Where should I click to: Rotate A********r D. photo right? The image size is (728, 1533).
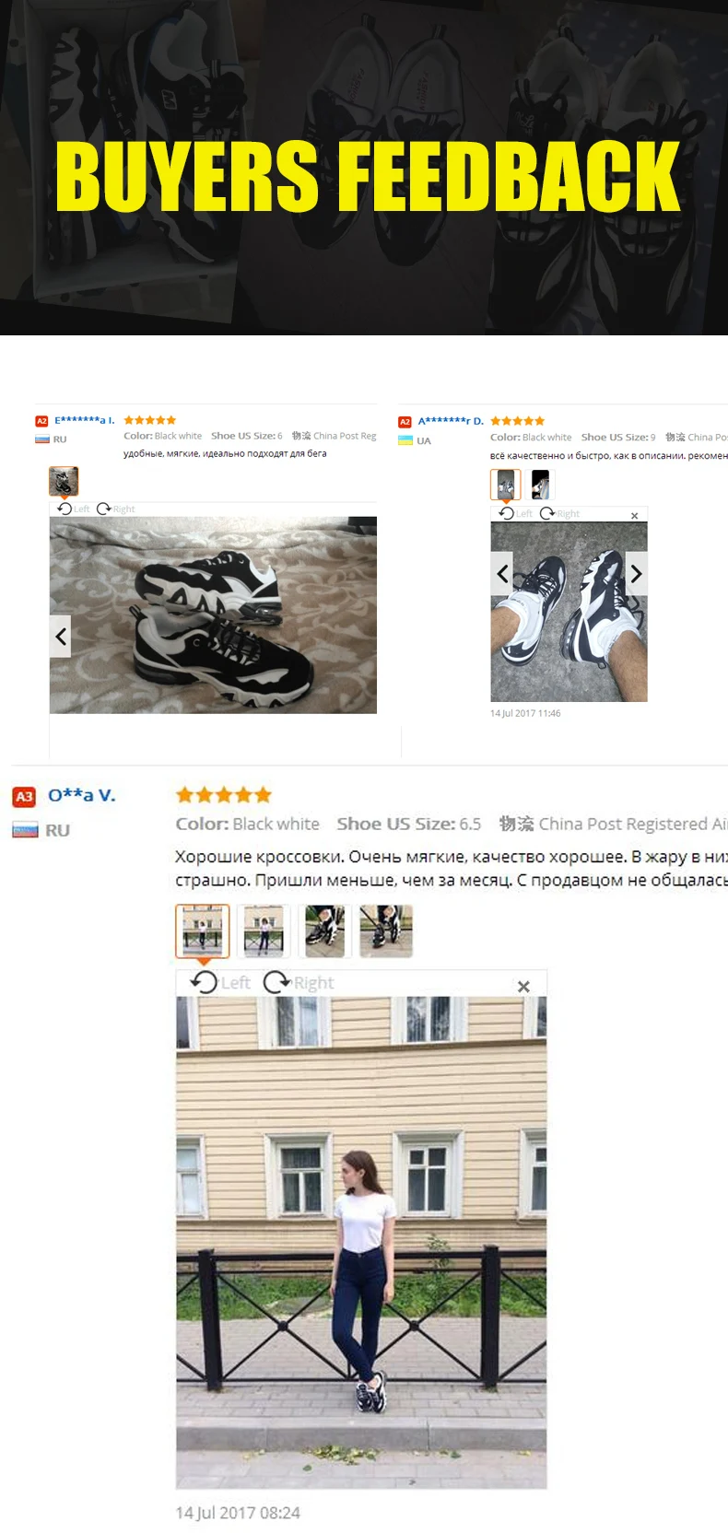point(559,513)
